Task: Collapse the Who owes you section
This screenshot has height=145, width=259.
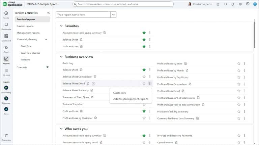Action: tap(61, 129)
